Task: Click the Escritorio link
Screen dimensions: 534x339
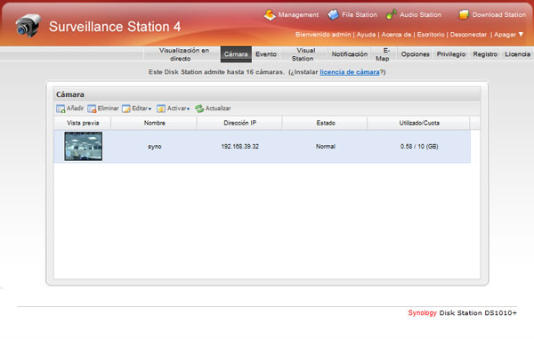Action: click(x=431, y=35)
